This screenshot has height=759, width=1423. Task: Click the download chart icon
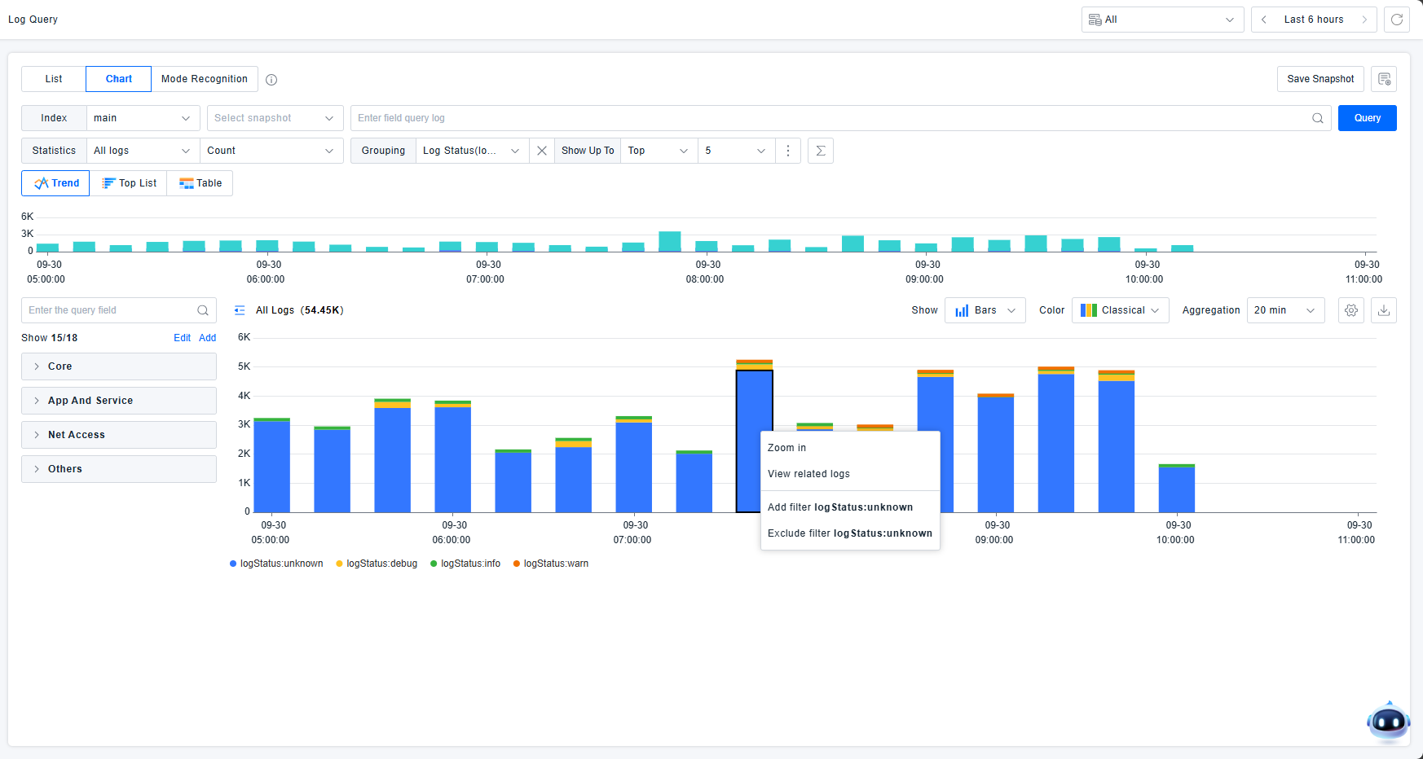coord(1383,310)
